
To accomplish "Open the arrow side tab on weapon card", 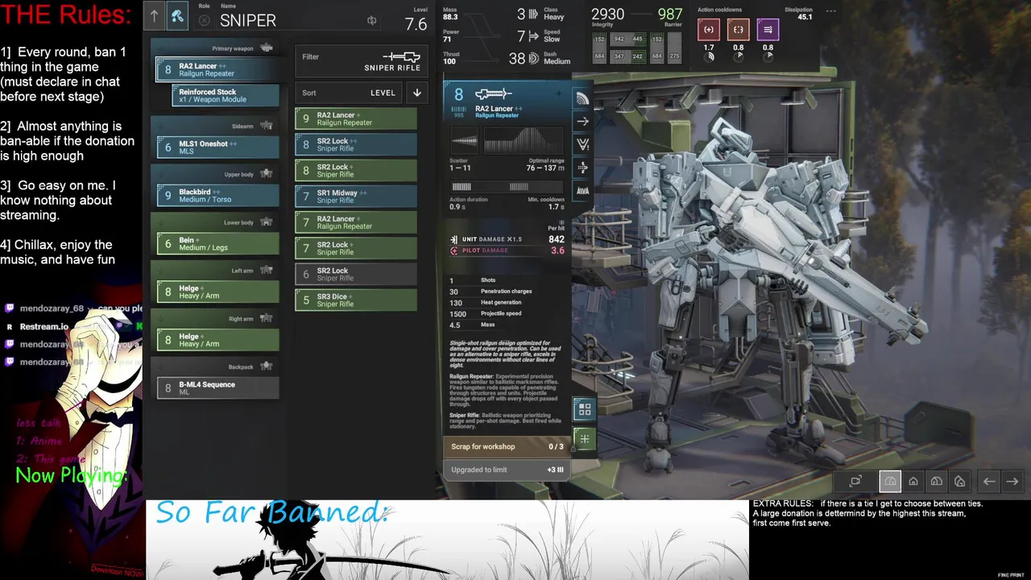I will (x=582, y=121).
